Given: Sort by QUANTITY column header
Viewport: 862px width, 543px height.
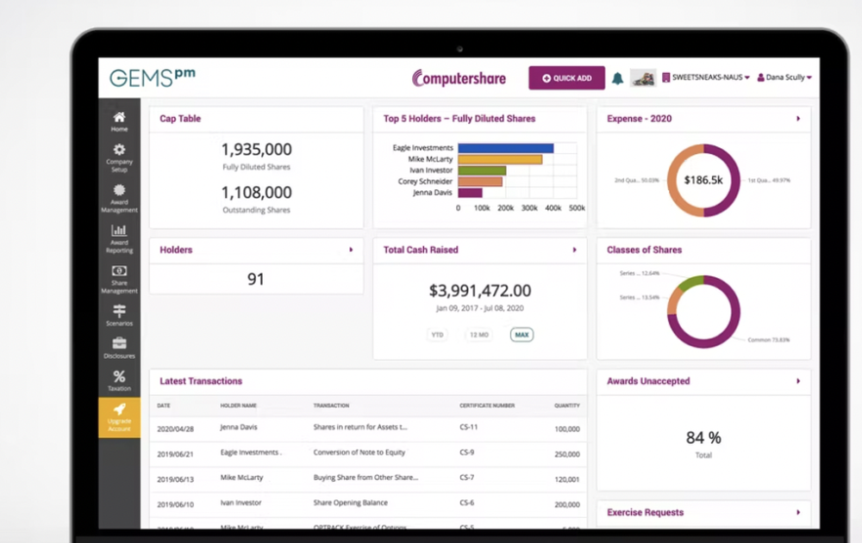Looking at the screenshot, I should click(567, 405).
